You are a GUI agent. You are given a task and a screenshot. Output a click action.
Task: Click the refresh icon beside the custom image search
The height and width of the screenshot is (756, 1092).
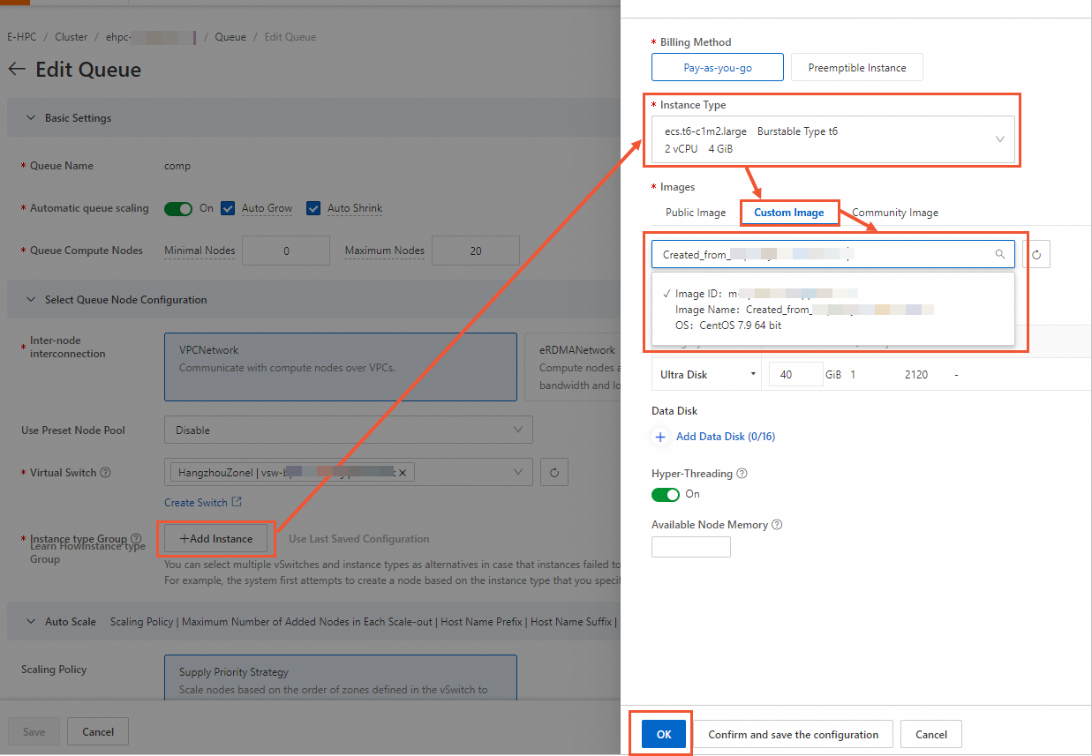pos(1036,254)
